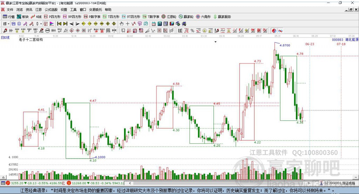The height and width of the screenshot is (194, 359).
Task: Select the zigzag wave line tool
Action: 153,30
